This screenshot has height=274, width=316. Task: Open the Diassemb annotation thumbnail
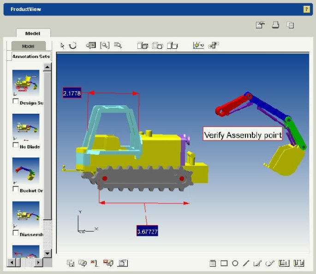(26, 214)
